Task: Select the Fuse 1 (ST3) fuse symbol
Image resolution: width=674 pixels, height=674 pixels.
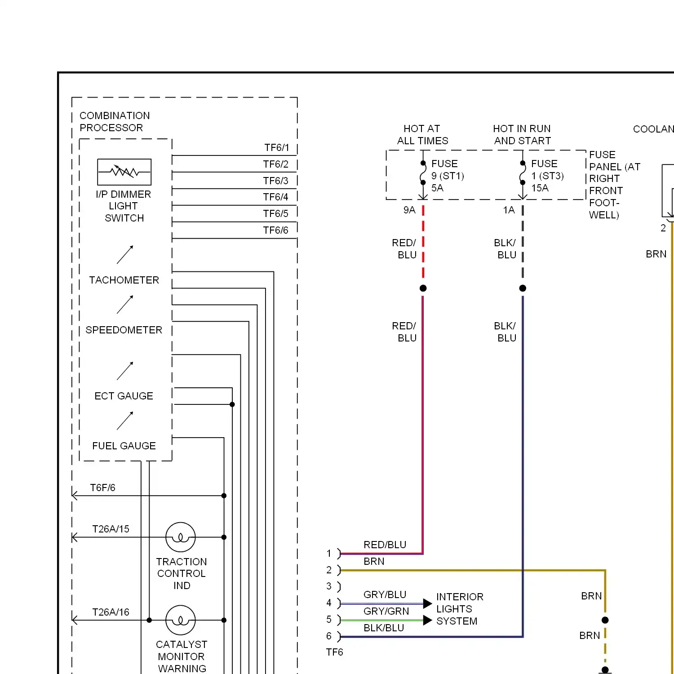Action: pyautogui.click(x=523, y=173)
